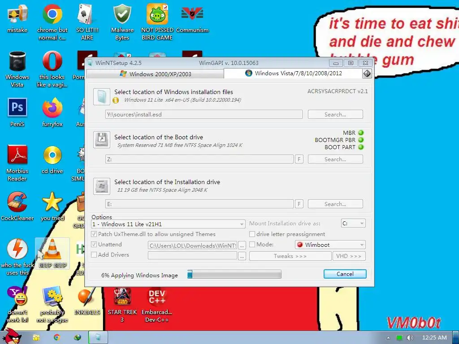Click the installation drive E: path field
Viewport: 459px width, 344px height.
click(x=199, y=204)
